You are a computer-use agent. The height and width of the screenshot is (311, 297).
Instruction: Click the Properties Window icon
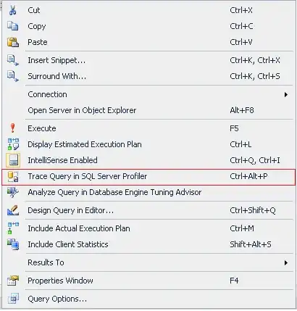pyautogui.click(x=13, y=281)
